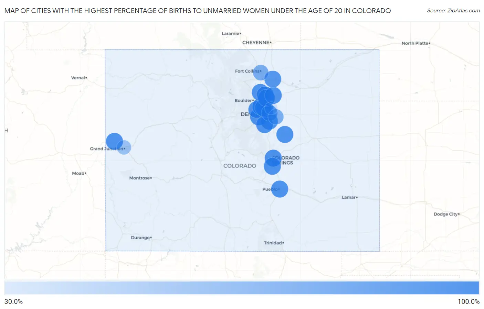Click the Moab city label
The width and height of the screenshot is (484, 309).
tap(78, 173)
